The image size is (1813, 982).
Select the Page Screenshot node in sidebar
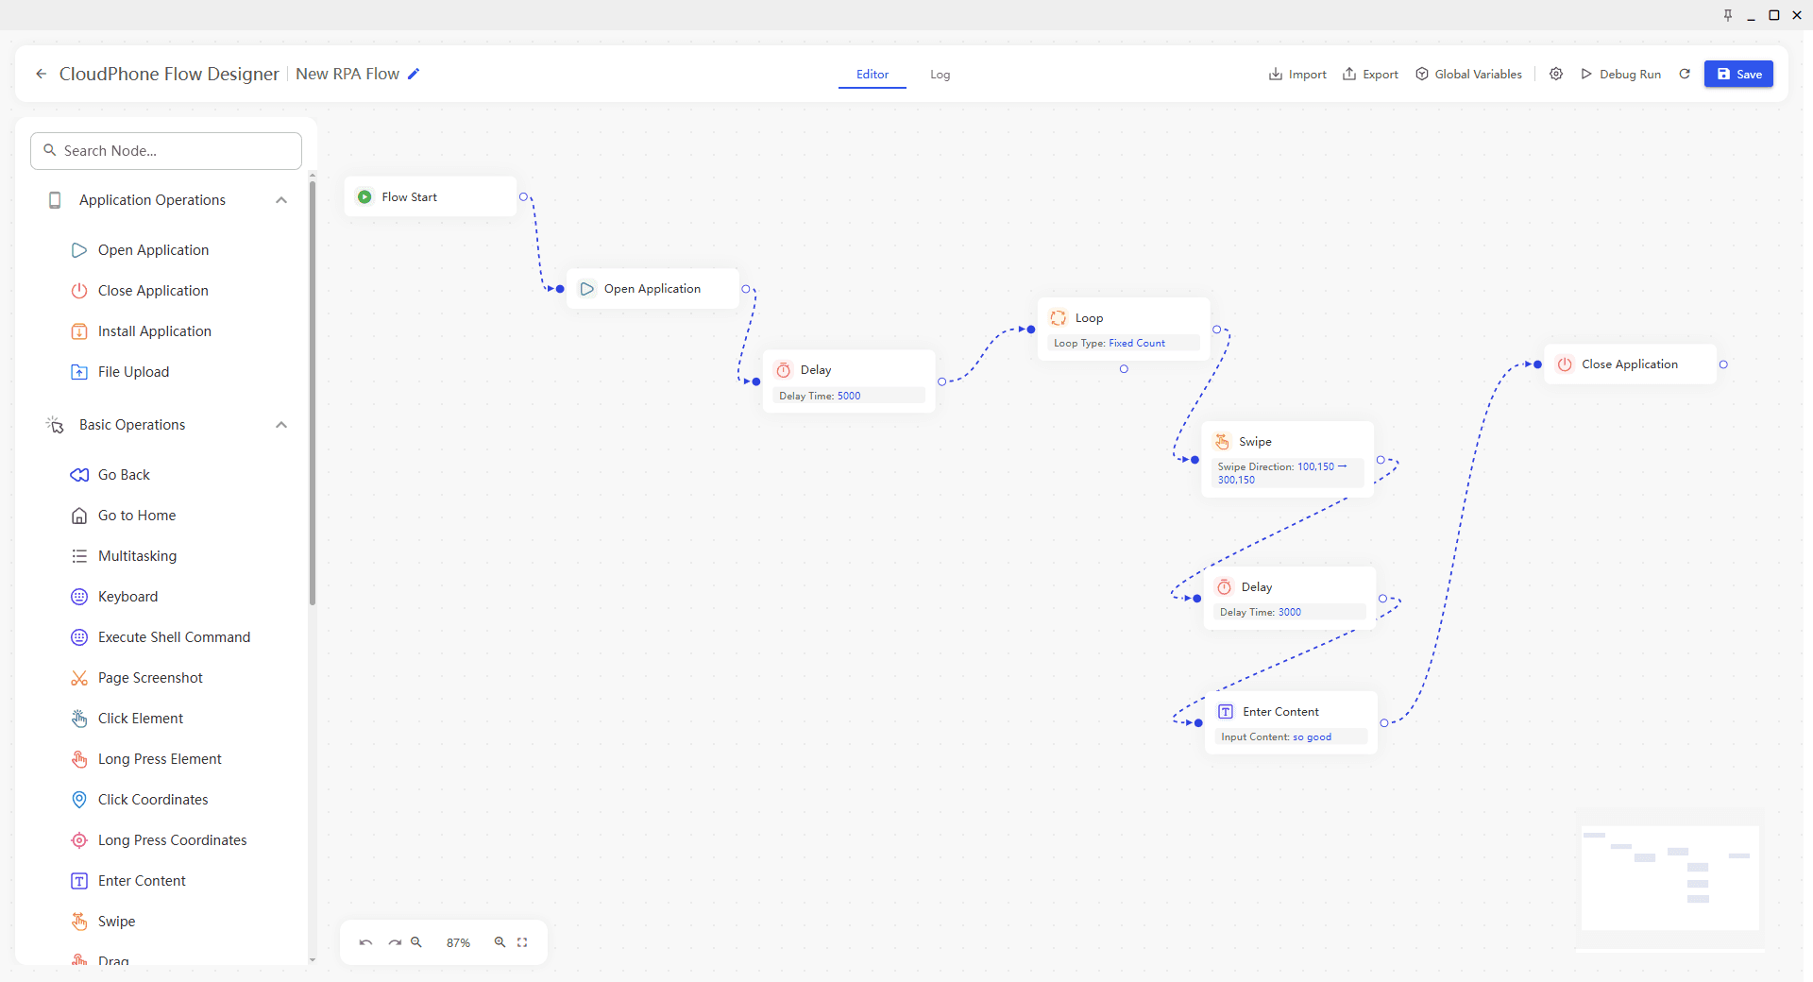coord(150,678)
